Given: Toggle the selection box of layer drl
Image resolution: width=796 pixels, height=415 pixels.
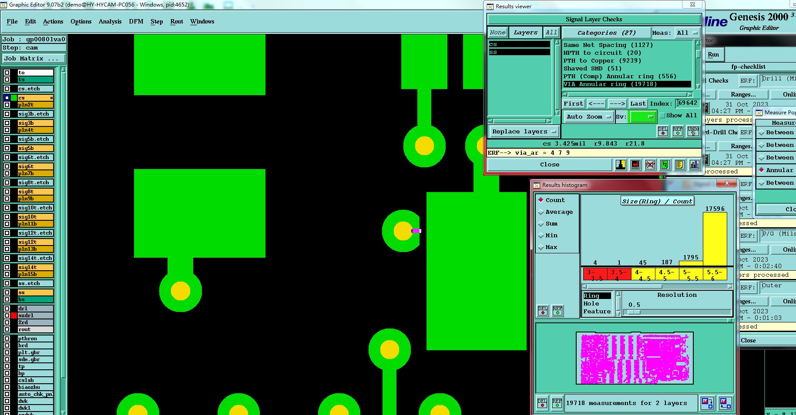Looking at the screenshot, I should pos(7,309).
